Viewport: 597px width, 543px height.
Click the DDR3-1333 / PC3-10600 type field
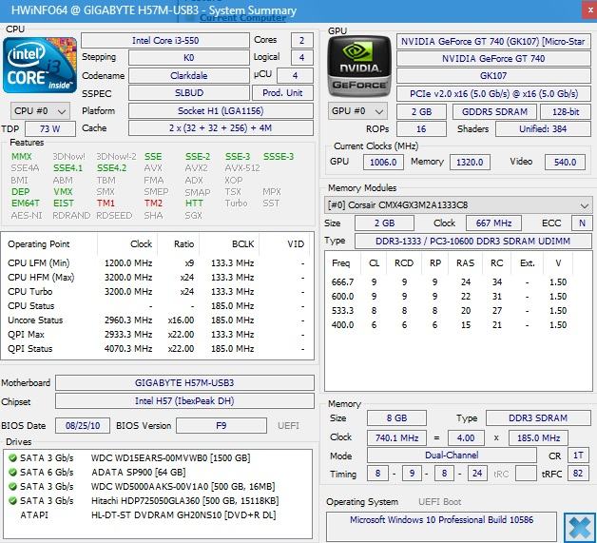coord(473,242)
